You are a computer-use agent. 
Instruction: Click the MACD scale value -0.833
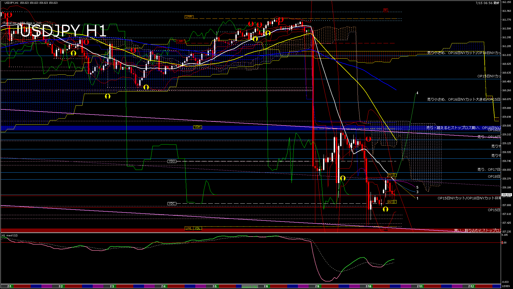coord(505,282)
